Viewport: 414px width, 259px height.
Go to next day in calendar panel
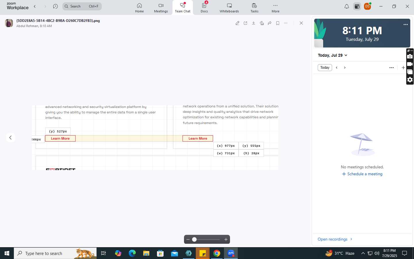point(345,68)
